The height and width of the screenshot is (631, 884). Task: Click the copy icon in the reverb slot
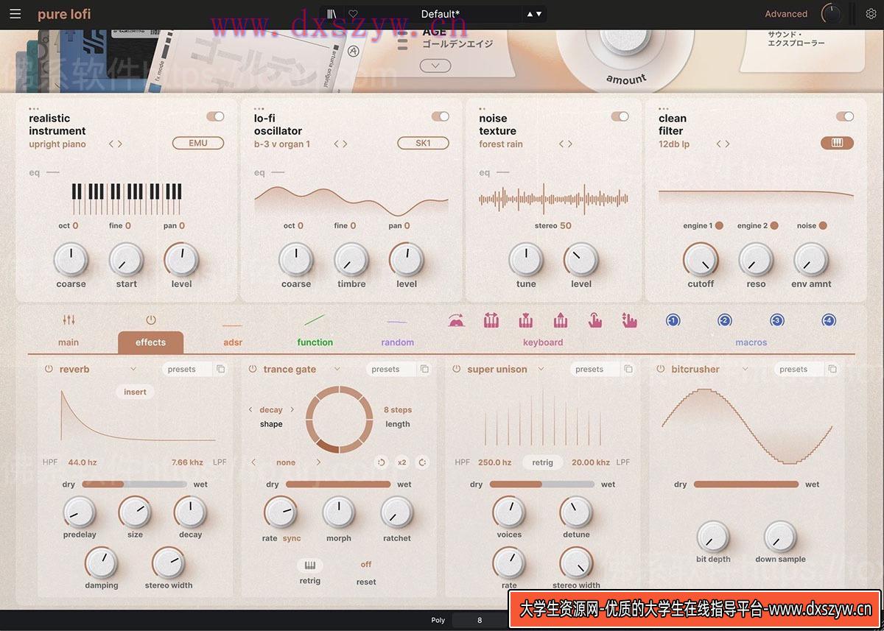[221, 369]
